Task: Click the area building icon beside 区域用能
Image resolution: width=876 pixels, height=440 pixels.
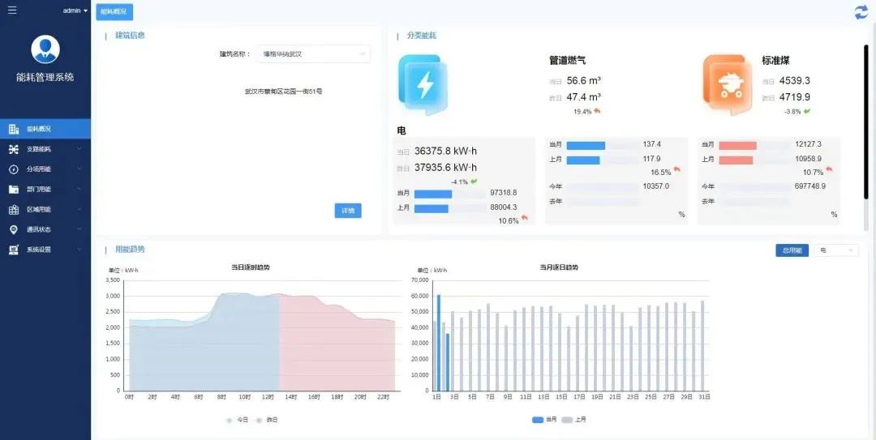Action: (14, 209)
